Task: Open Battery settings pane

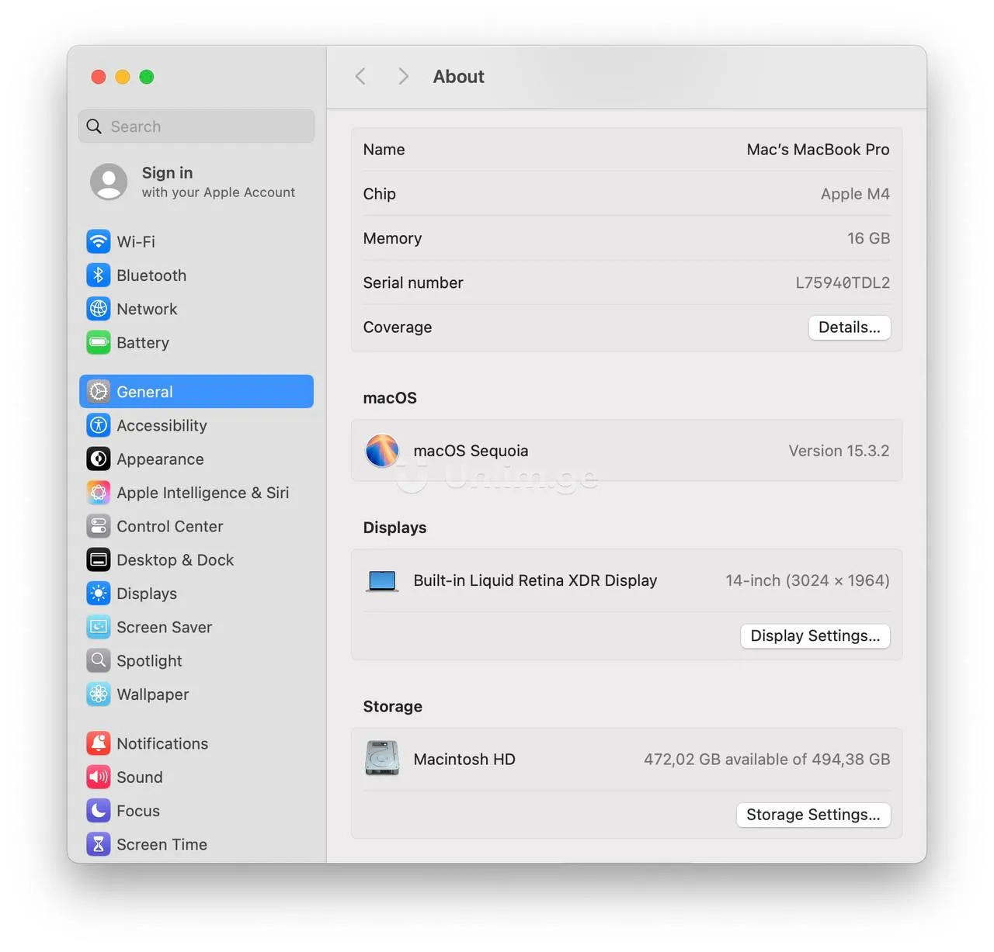Action: (142, 343)
